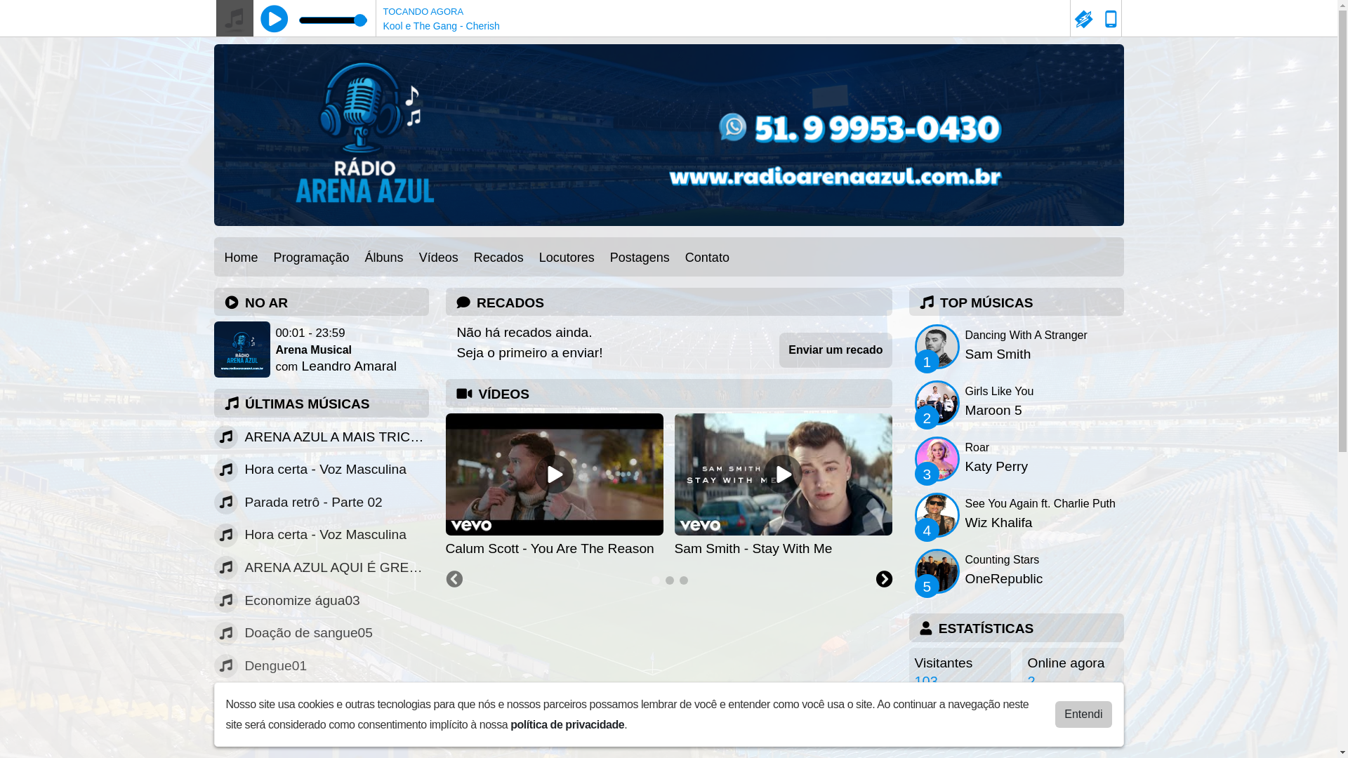Click Katy Perry artist photo ranked 3
The height and width of the screenshot is (758, 1348).
(937, 459)
